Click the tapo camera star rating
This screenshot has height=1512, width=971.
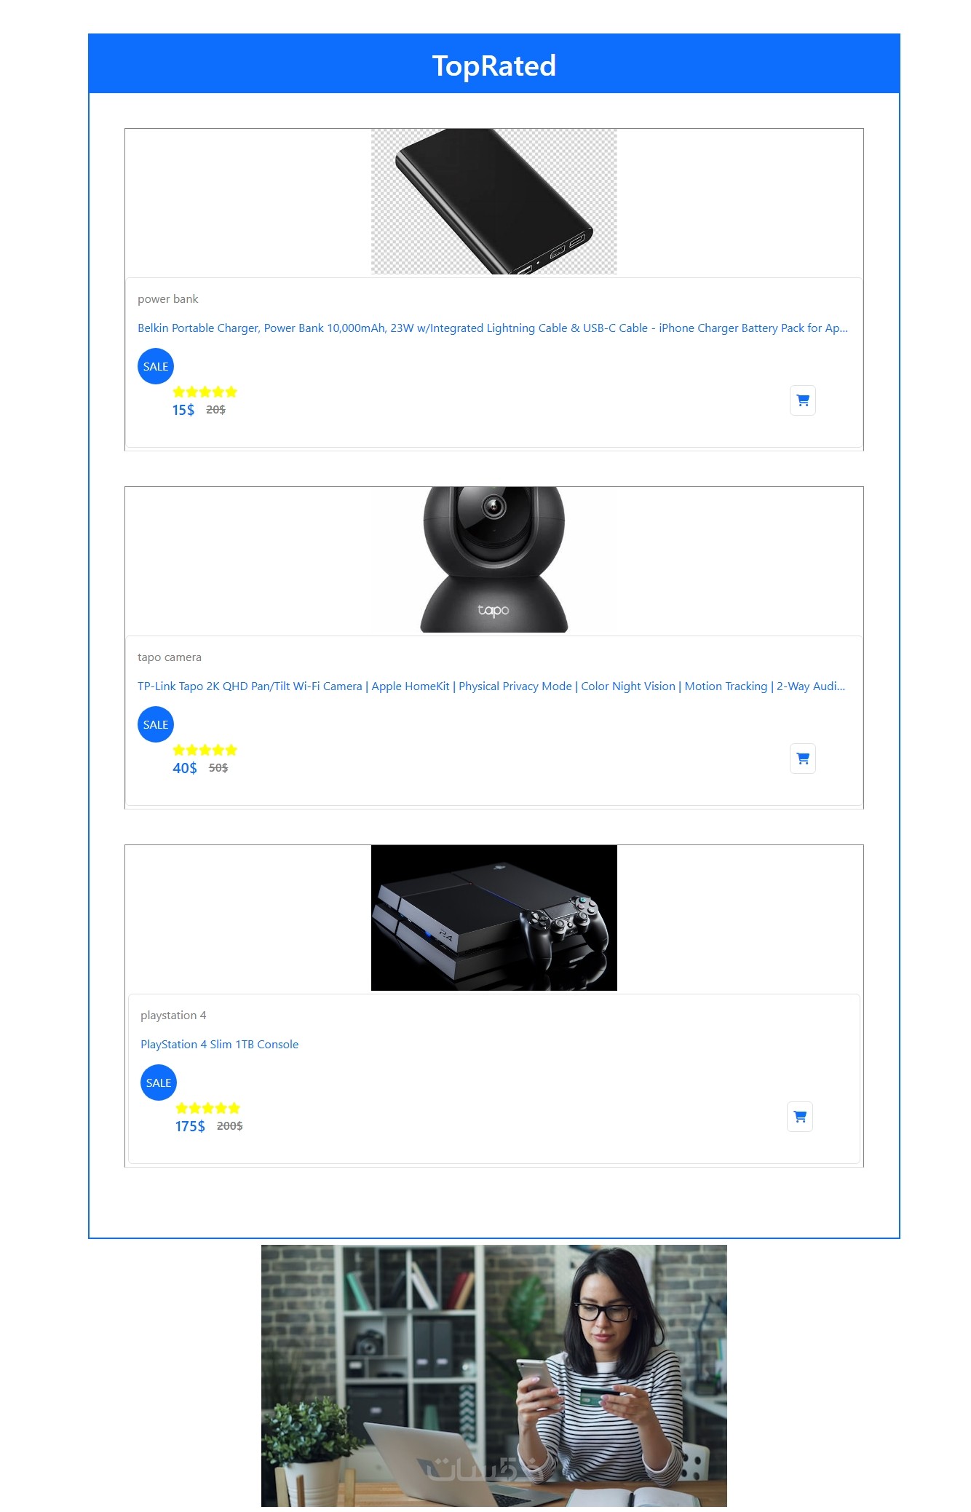pyautogui.click(x=205, y=750)
